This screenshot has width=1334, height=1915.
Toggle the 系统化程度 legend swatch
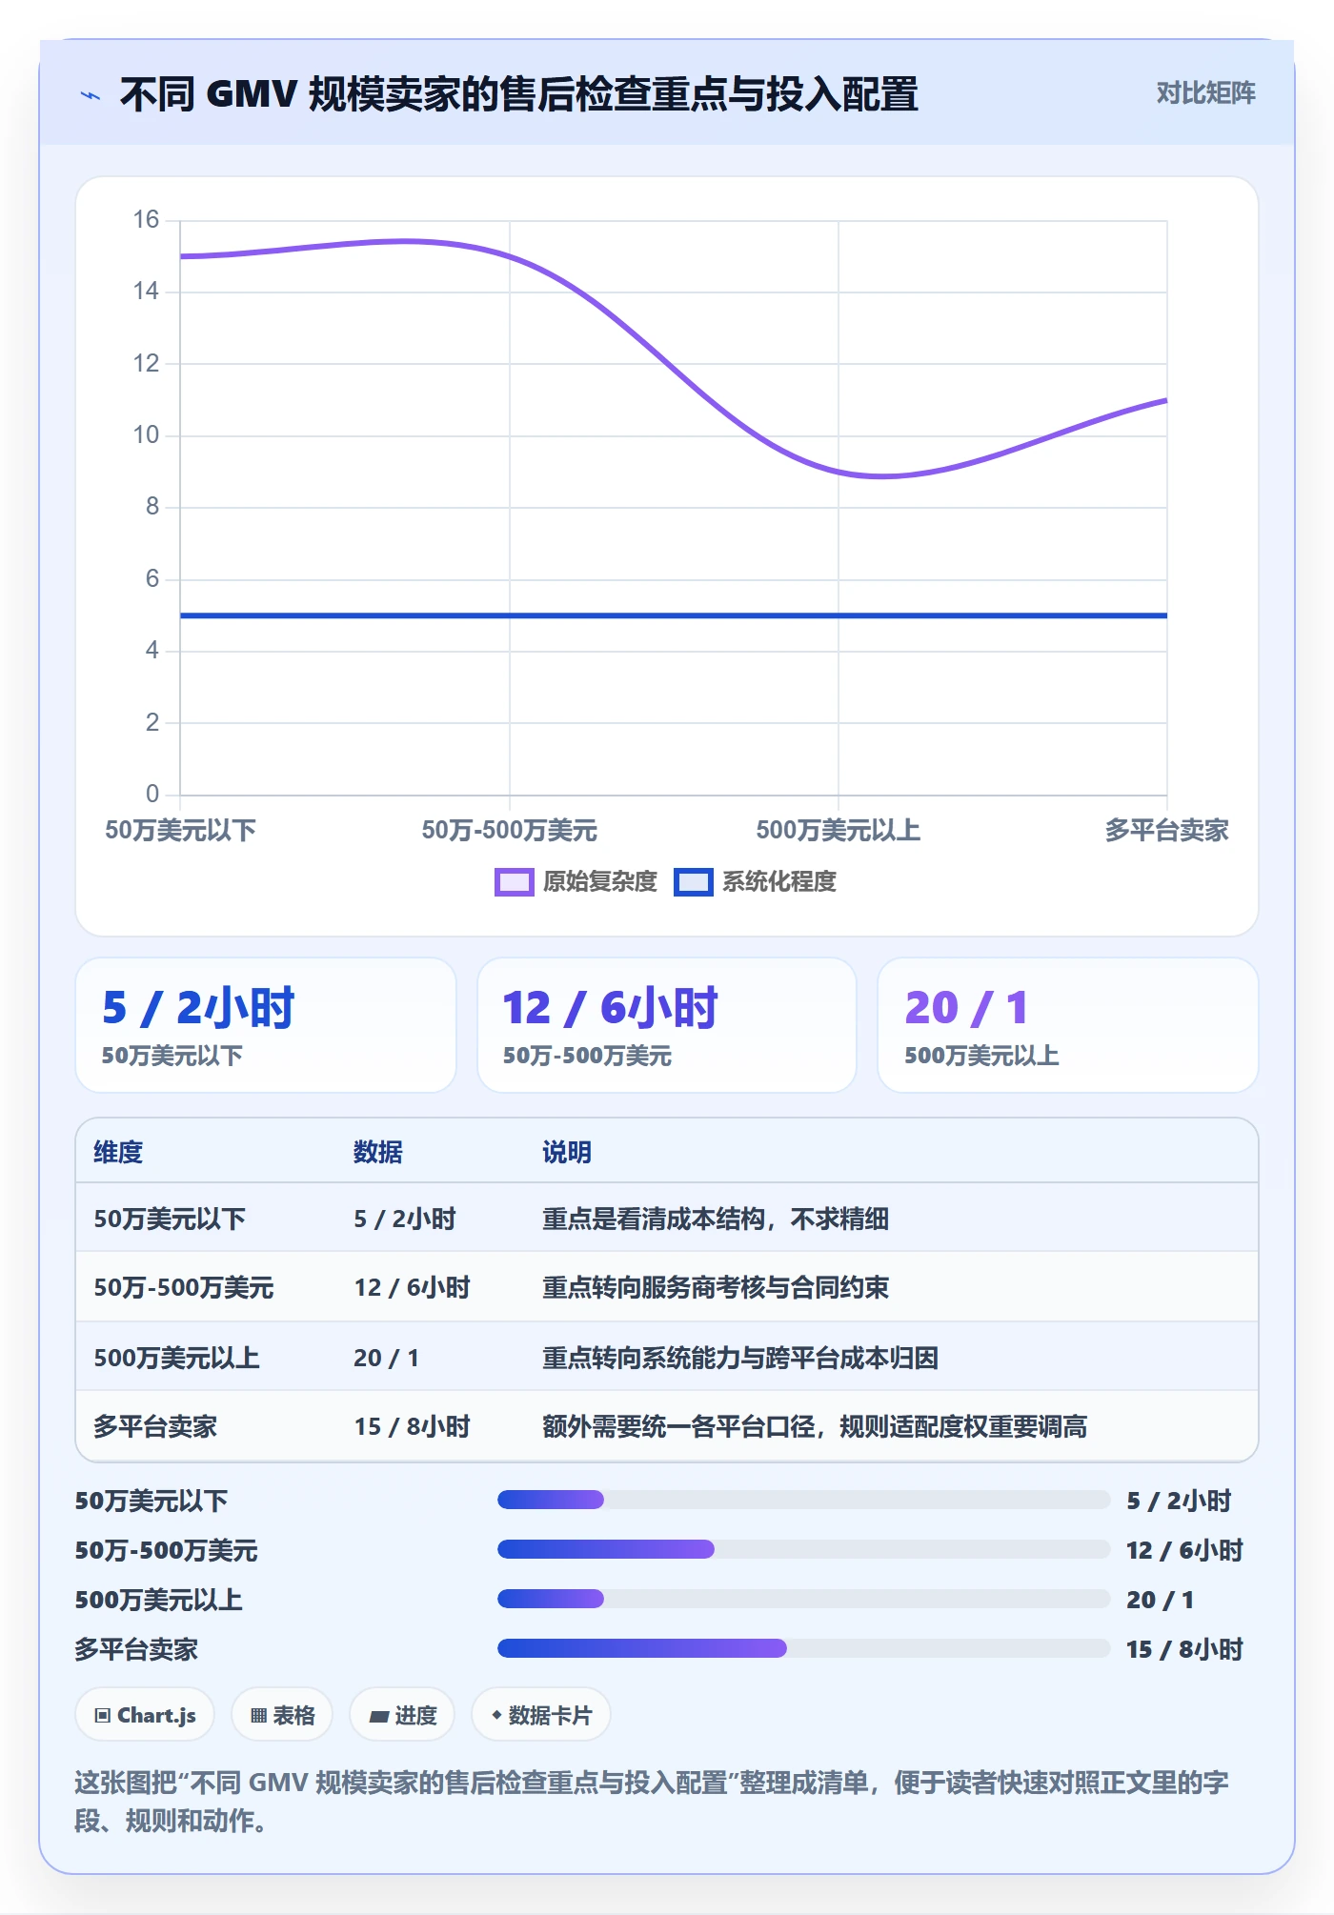pyautogui.click(x=693, y=882)
